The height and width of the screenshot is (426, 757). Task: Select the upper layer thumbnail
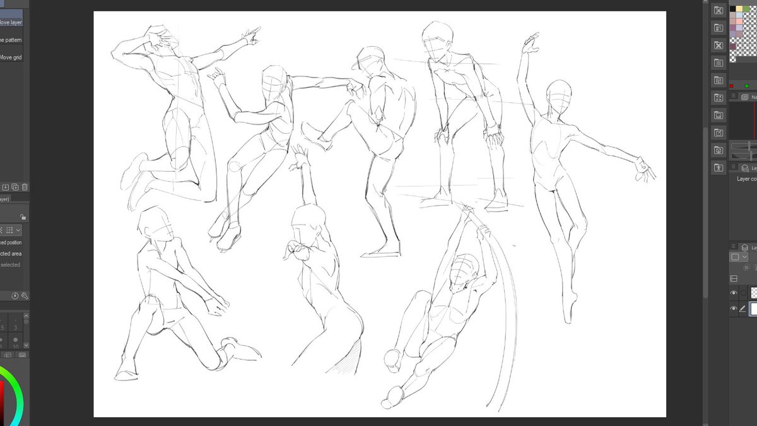pyautogui.click(x=753, y=293)
